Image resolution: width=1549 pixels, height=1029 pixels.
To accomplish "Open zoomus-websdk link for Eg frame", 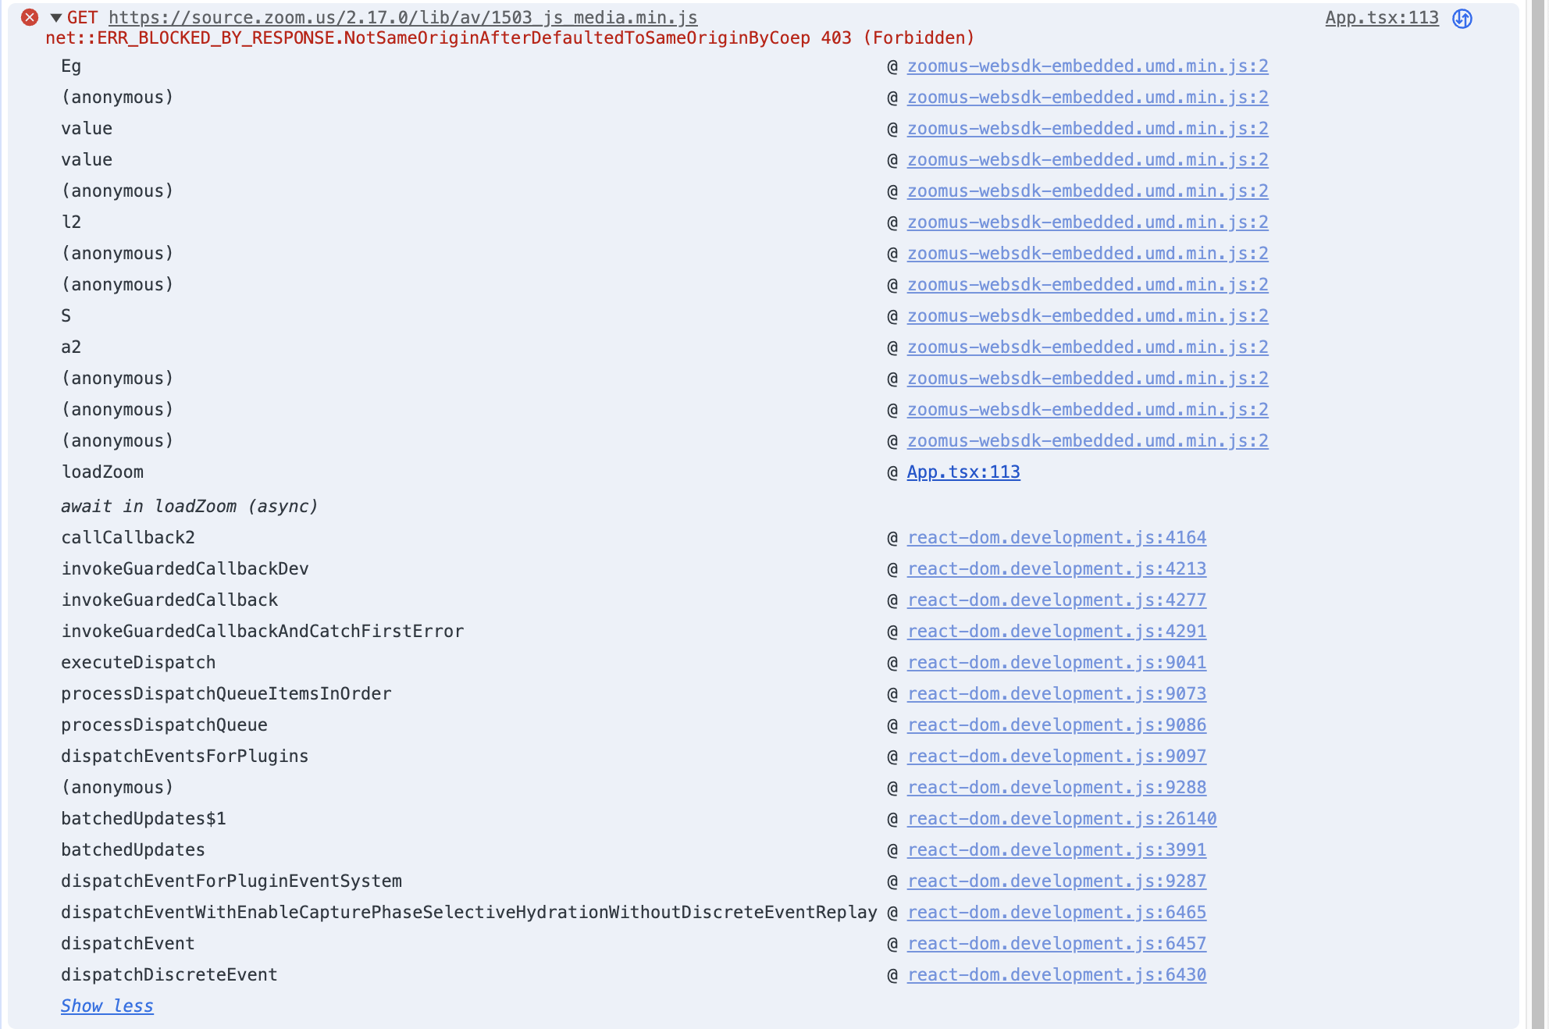I will 1088,66.
